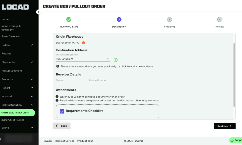Open the Terms of Service footer link
Screen dimensions: 242x145
(64, 141)
